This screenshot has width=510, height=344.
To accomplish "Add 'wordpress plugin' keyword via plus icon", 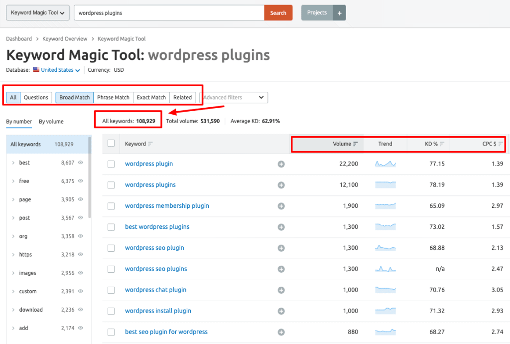I will (x=281, y=164).
